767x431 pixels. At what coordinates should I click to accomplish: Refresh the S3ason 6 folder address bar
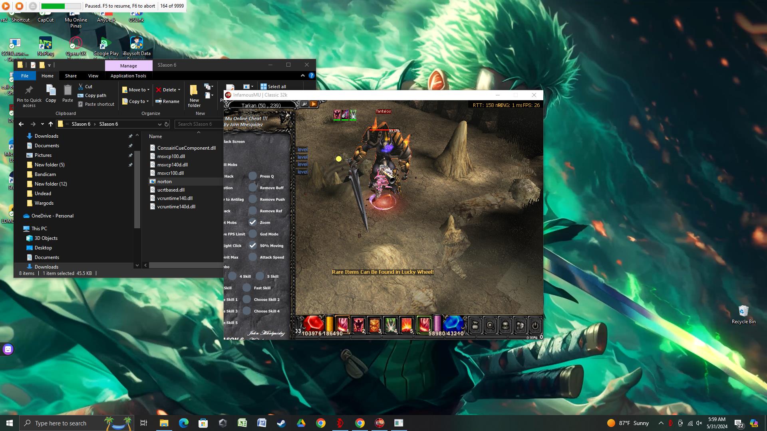167,124
